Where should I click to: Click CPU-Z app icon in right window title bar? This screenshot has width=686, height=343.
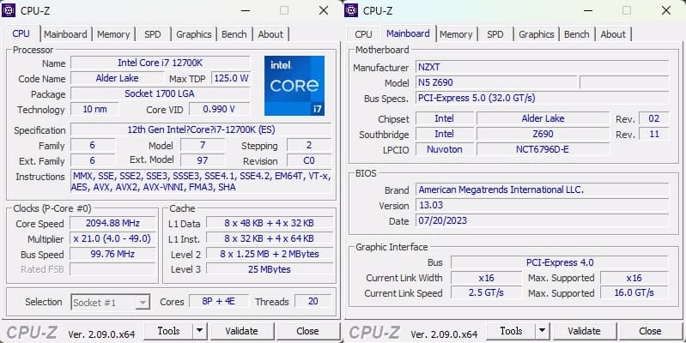[x=351, y=10]
